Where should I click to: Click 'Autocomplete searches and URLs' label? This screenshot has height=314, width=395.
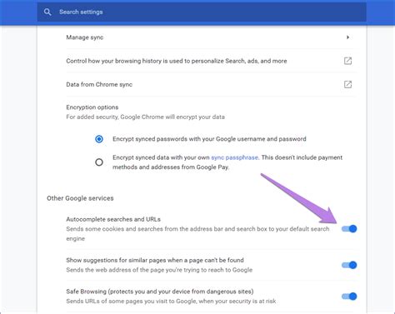[x=113, y=219]
